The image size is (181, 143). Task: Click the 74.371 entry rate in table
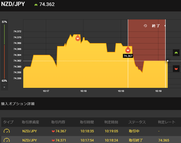(61, 140)
